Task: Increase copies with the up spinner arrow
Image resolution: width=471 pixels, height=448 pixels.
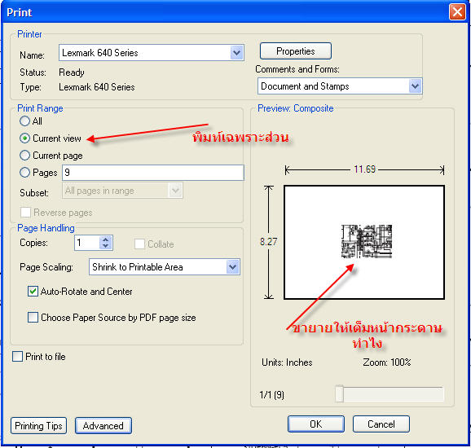Action: (x=105, y=240)
